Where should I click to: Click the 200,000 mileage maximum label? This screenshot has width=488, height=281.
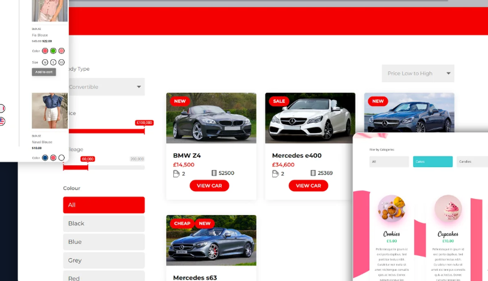[137, 159]
